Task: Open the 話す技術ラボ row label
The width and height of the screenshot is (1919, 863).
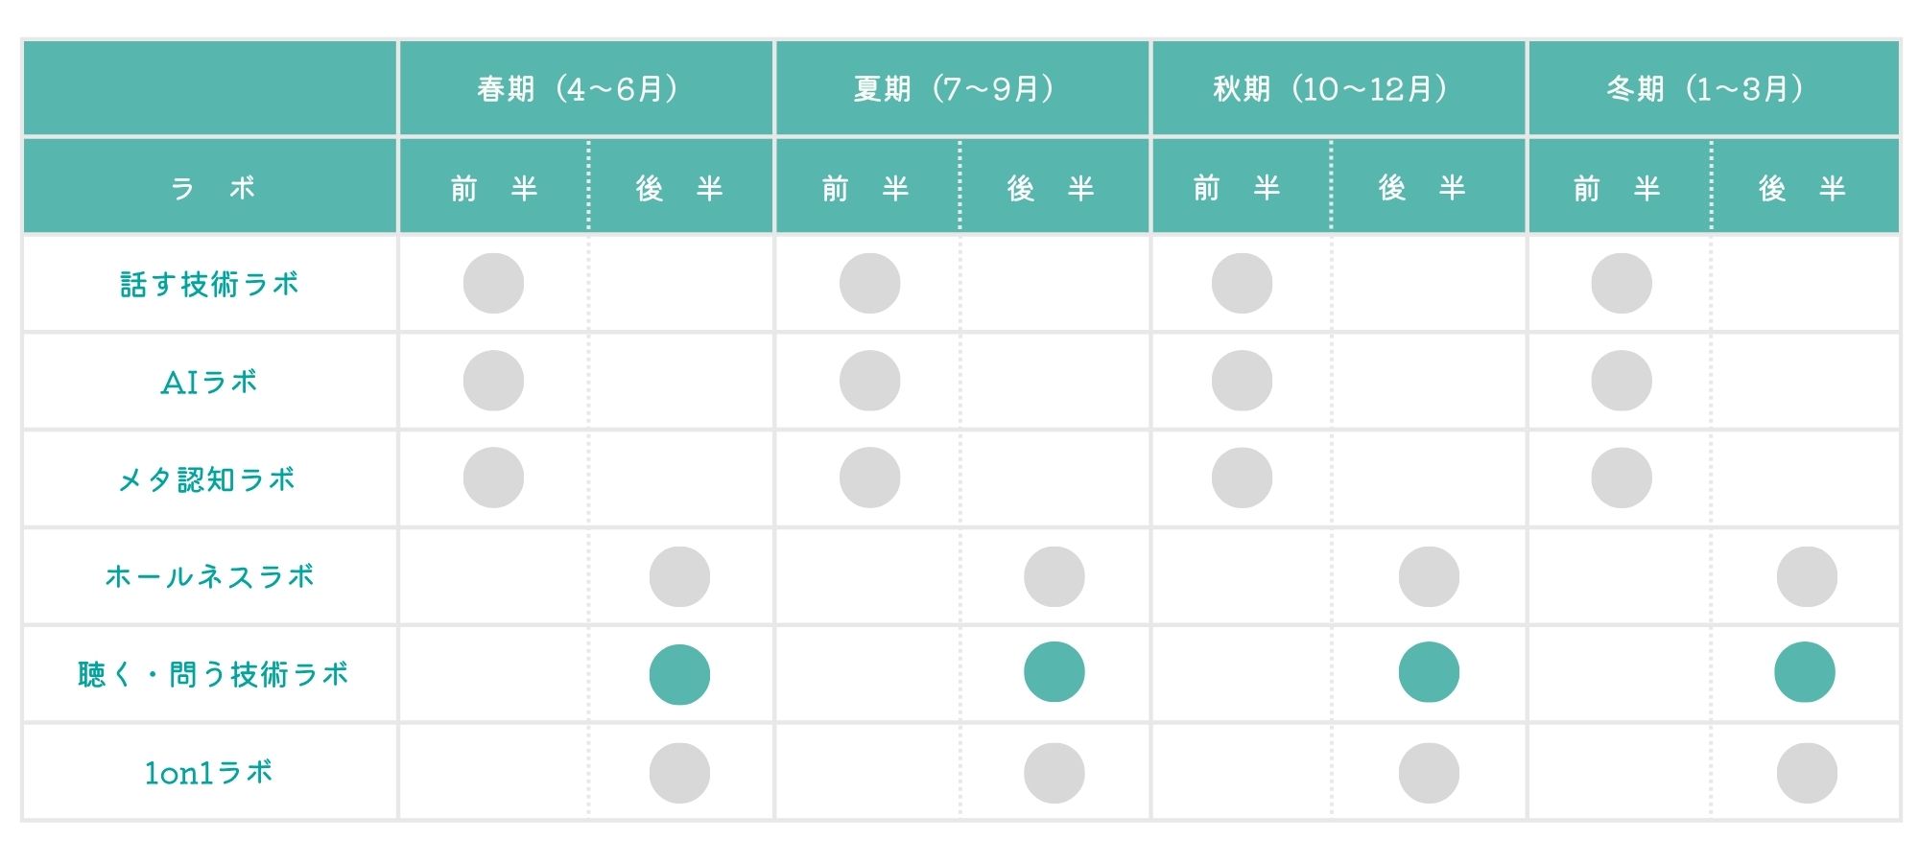Action: (209, 284)
